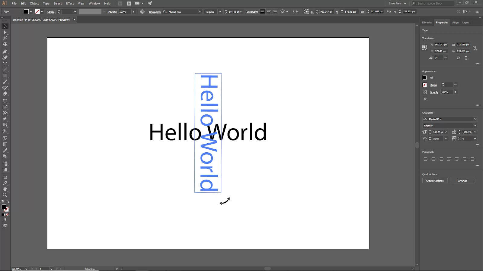Select the Rectangle tool
The height and width of the screenshot is (271, 483).
(5, 76)
